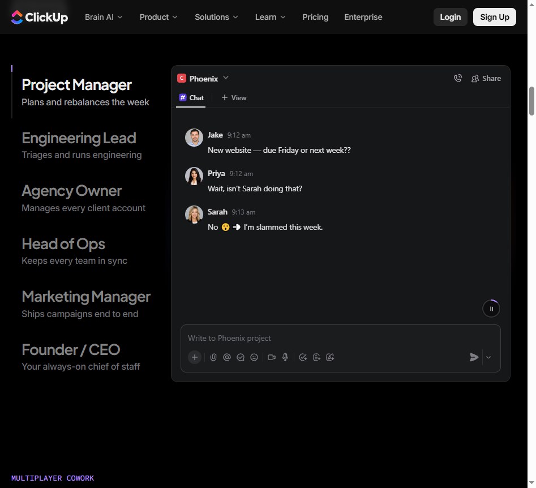Image resolution: width=536 pixels, height=488 pixels.
Task: Click the 9:13 am timestamp
Action: (x=243, y=212)
